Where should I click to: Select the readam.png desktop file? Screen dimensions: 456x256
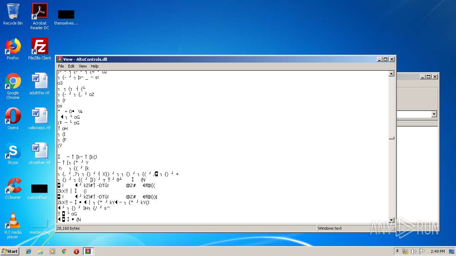(40, 226)
